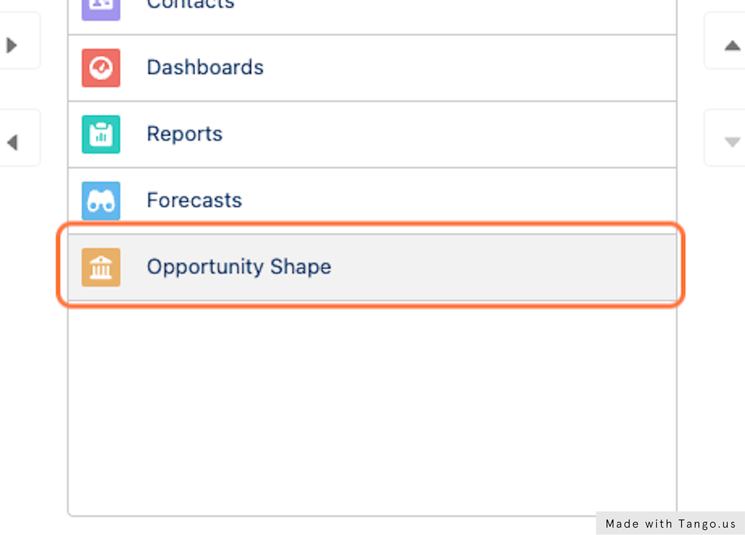Choose the Forecasts text label
The height and width of the screenshot is (535, 745).
tap(194, 201)
